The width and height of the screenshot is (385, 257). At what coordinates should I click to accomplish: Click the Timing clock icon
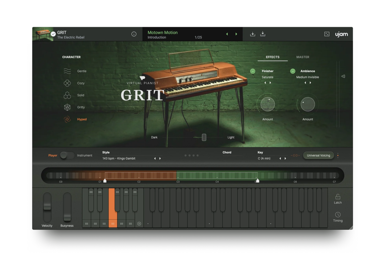[338, 215]
